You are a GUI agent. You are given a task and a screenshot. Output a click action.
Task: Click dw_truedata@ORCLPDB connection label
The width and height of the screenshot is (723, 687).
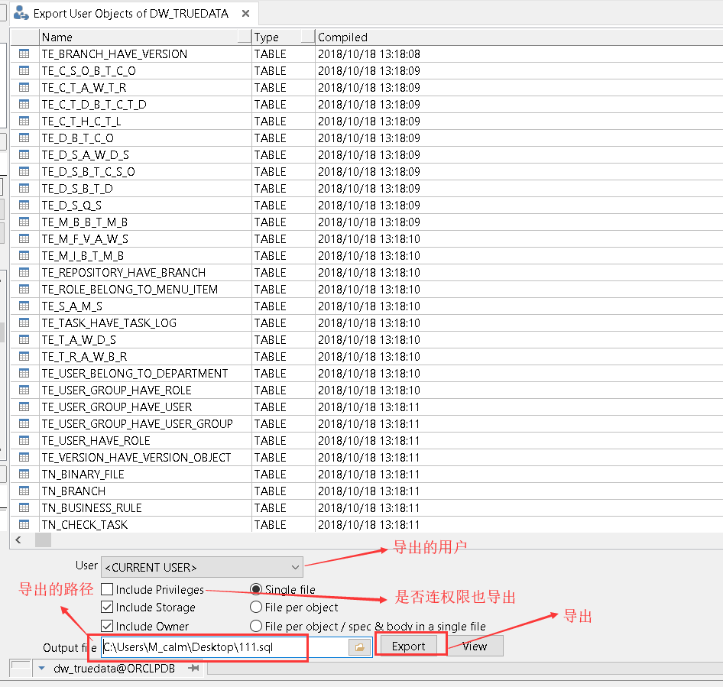pyautogui.click(x=115, y=668)
